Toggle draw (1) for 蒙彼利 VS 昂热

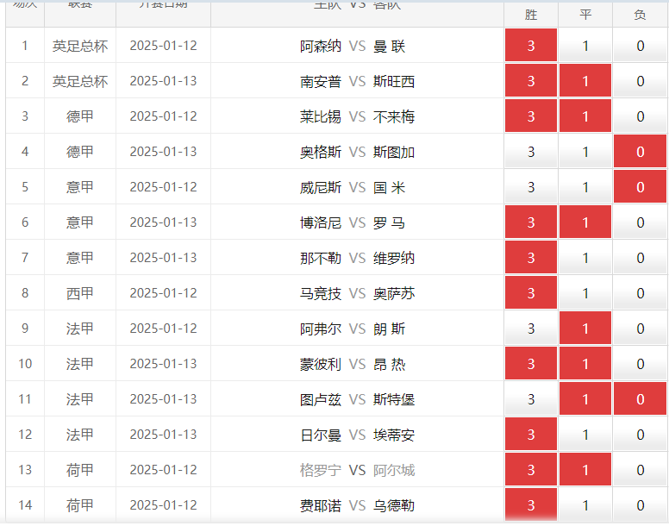click(x=585, y=364)
